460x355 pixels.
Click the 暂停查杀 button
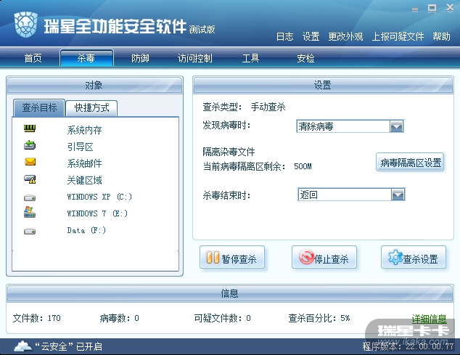(x=232, y=257)
